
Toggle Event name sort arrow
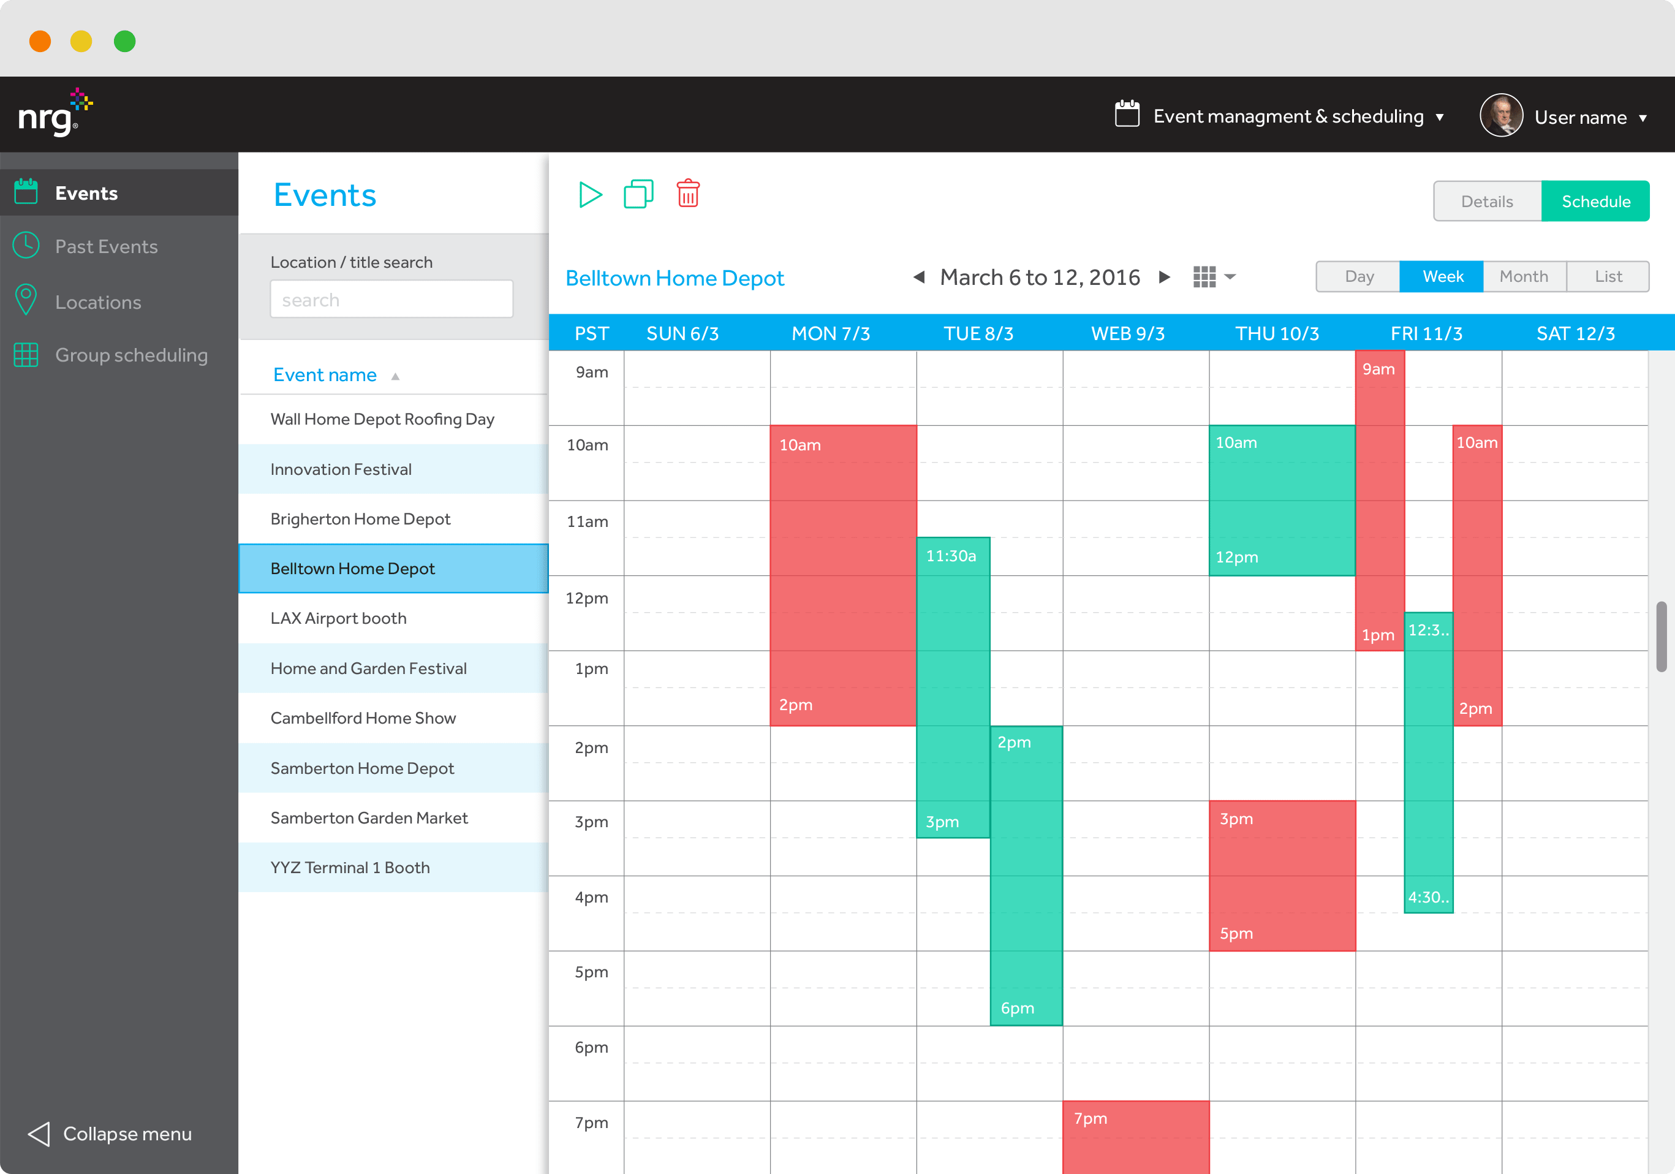[x=395, y=376]
